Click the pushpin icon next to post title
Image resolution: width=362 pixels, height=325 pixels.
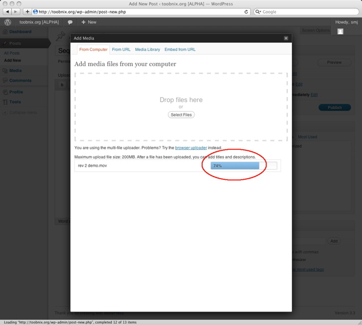tap(61, 36)
